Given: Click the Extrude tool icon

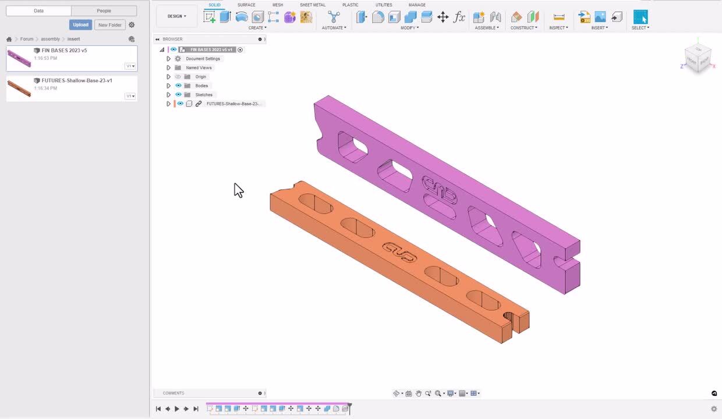Looking at the screenshot, I should click(225, 17).
